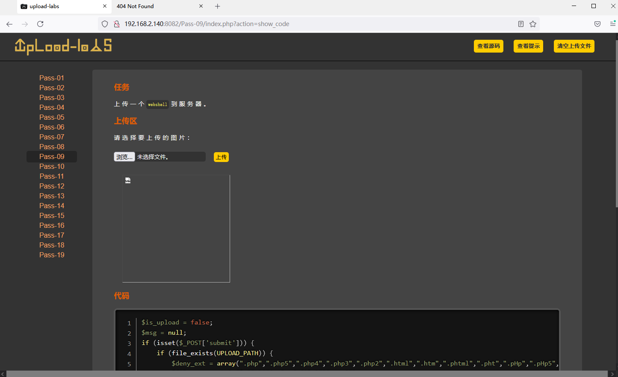Click the 请选择要上传的图片 label
Screen dimensions: 618x377
coord(152,138)
